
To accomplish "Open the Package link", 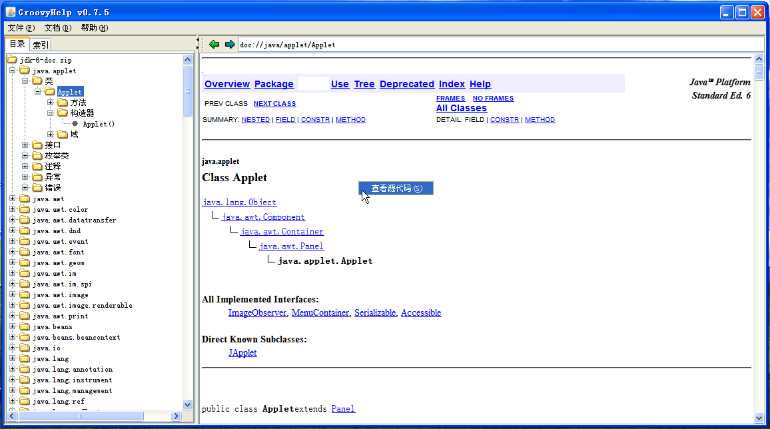I will click(x=274, y=84).
